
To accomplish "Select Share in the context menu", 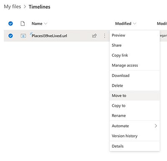I will point(135,45).
